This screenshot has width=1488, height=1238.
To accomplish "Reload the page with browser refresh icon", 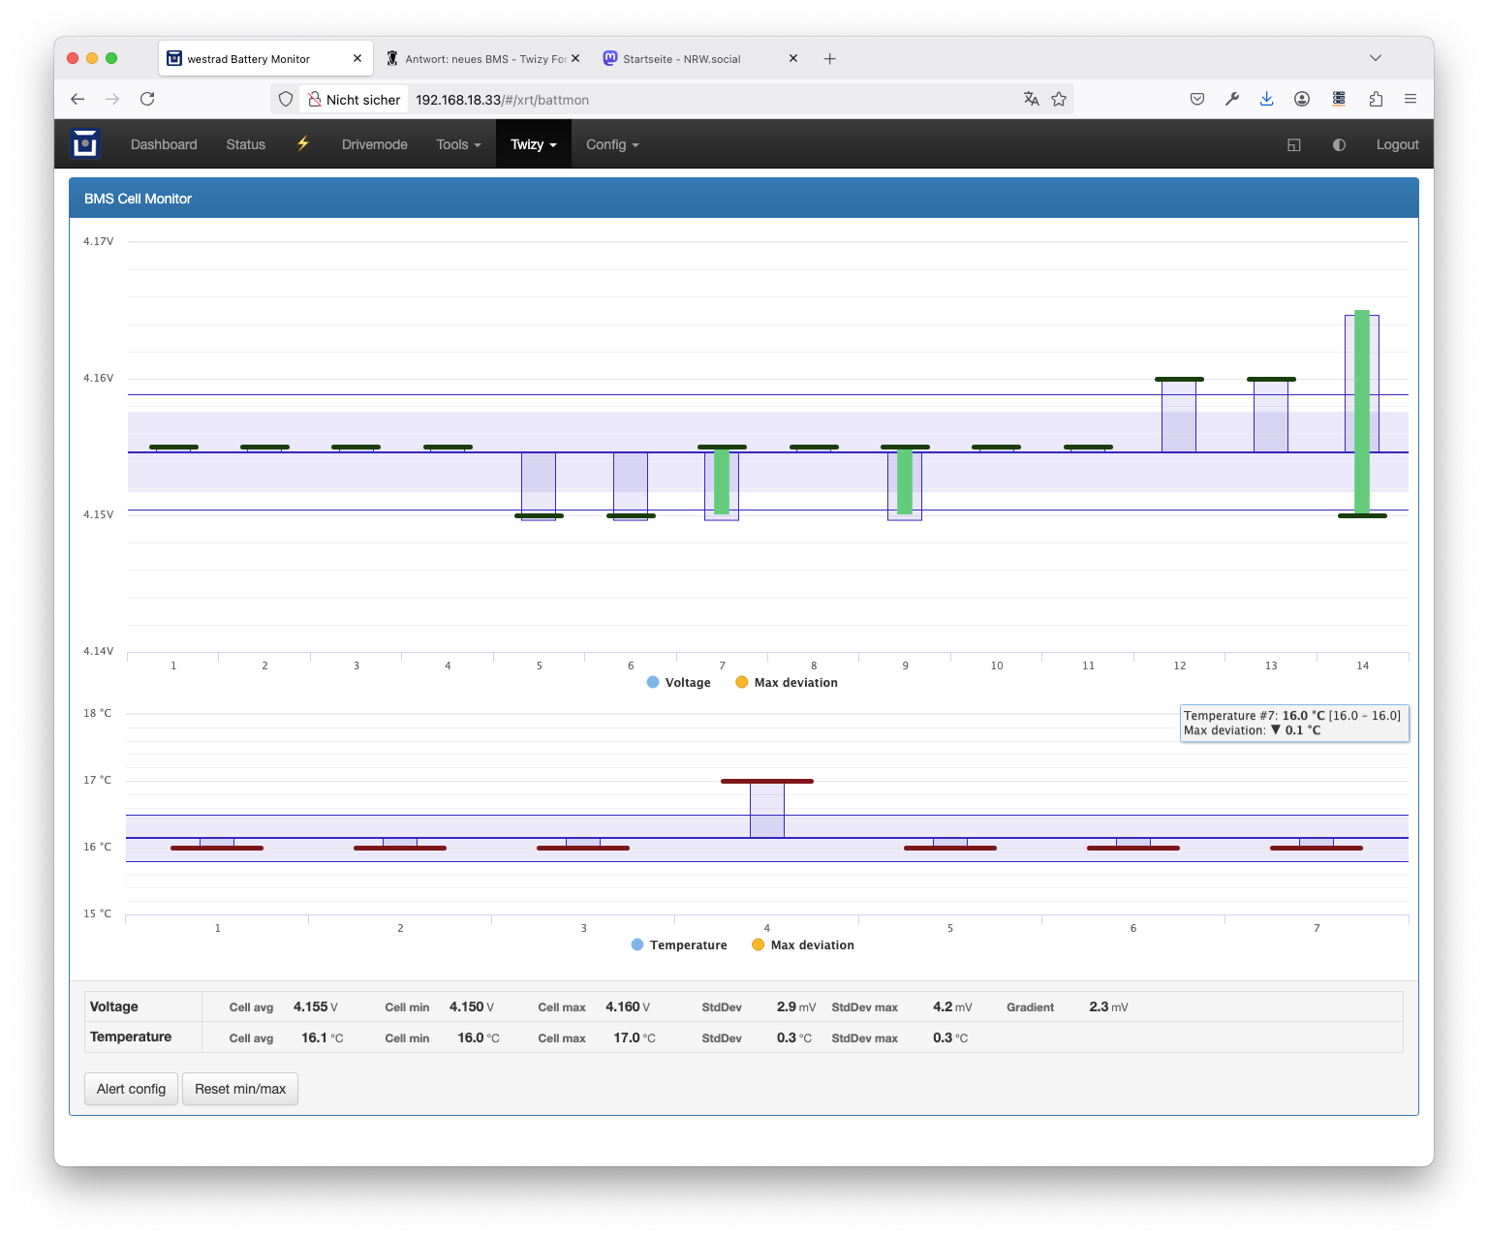I will (x=147, y=99).
